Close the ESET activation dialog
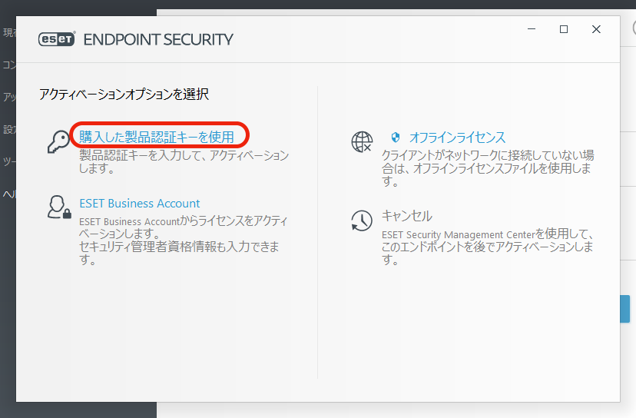 coord(596,29)
